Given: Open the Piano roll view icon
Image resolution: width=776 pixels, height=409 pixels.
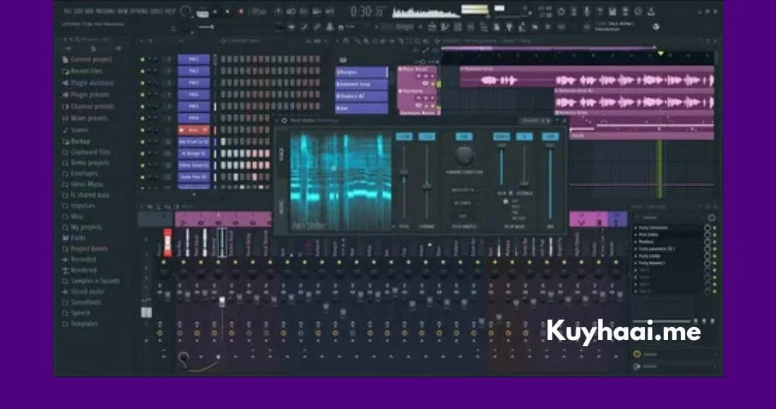Looking at the screenshot, I should tap(444, 28).
